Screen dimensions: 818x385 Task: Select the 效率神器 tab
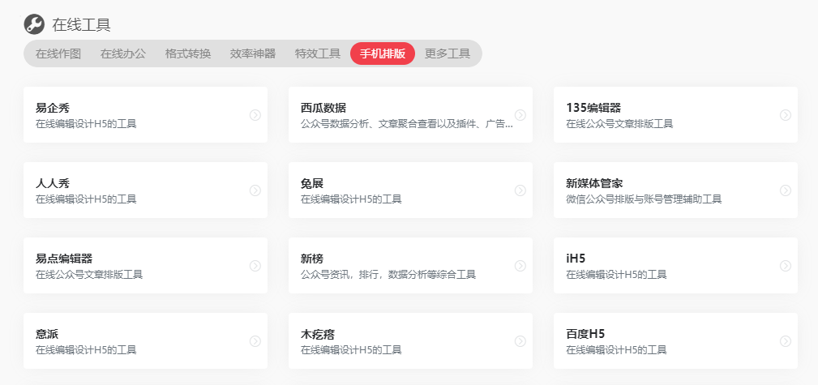[252, 53]
